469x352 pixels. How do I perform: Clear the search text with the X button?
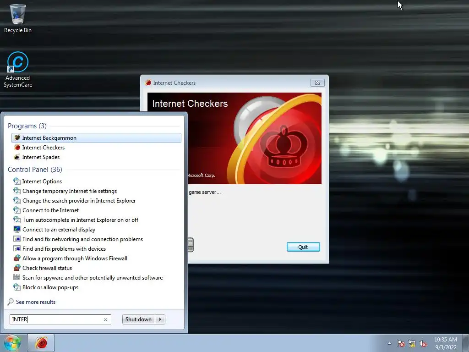105,319
